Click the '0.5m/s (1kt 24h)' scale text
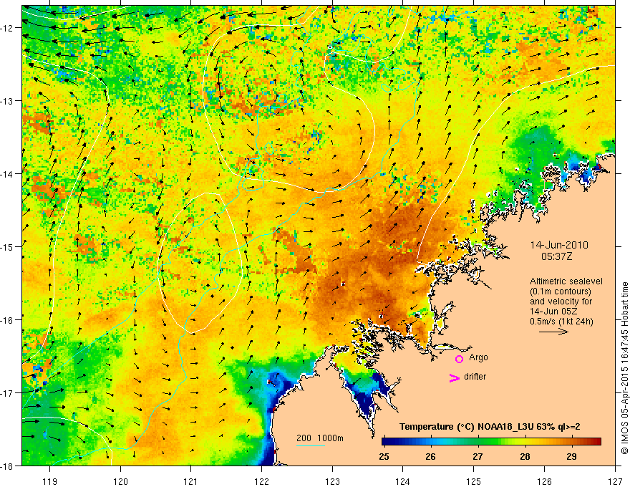The width and height of the screenshot is (630, 487). pos(561,322)
